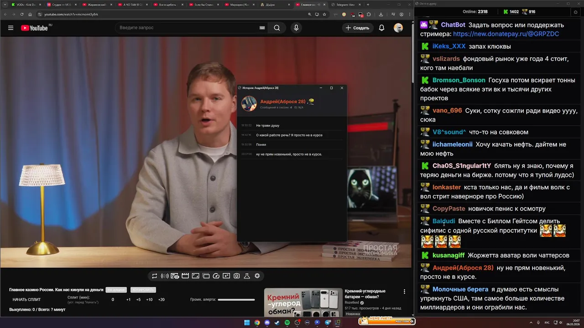This screenshot has width=584, height=328.
Task: Open the flask experiments icon
Action: (x=247, y=276)
